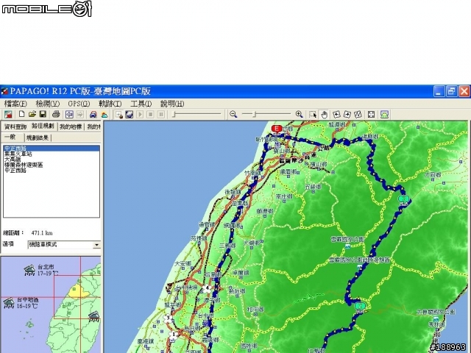Open the 軌跡(T) menu
The width and height of the screenshot is (471, 353).
coord(110,104)
